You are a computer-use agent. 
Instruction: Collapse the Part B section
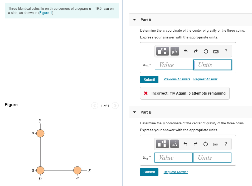coord(134,112)
